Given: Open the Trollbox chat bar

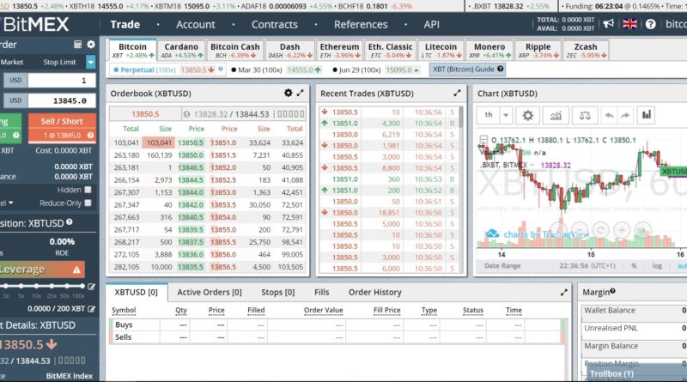Looking at the screenshot, I should (637, 373).
